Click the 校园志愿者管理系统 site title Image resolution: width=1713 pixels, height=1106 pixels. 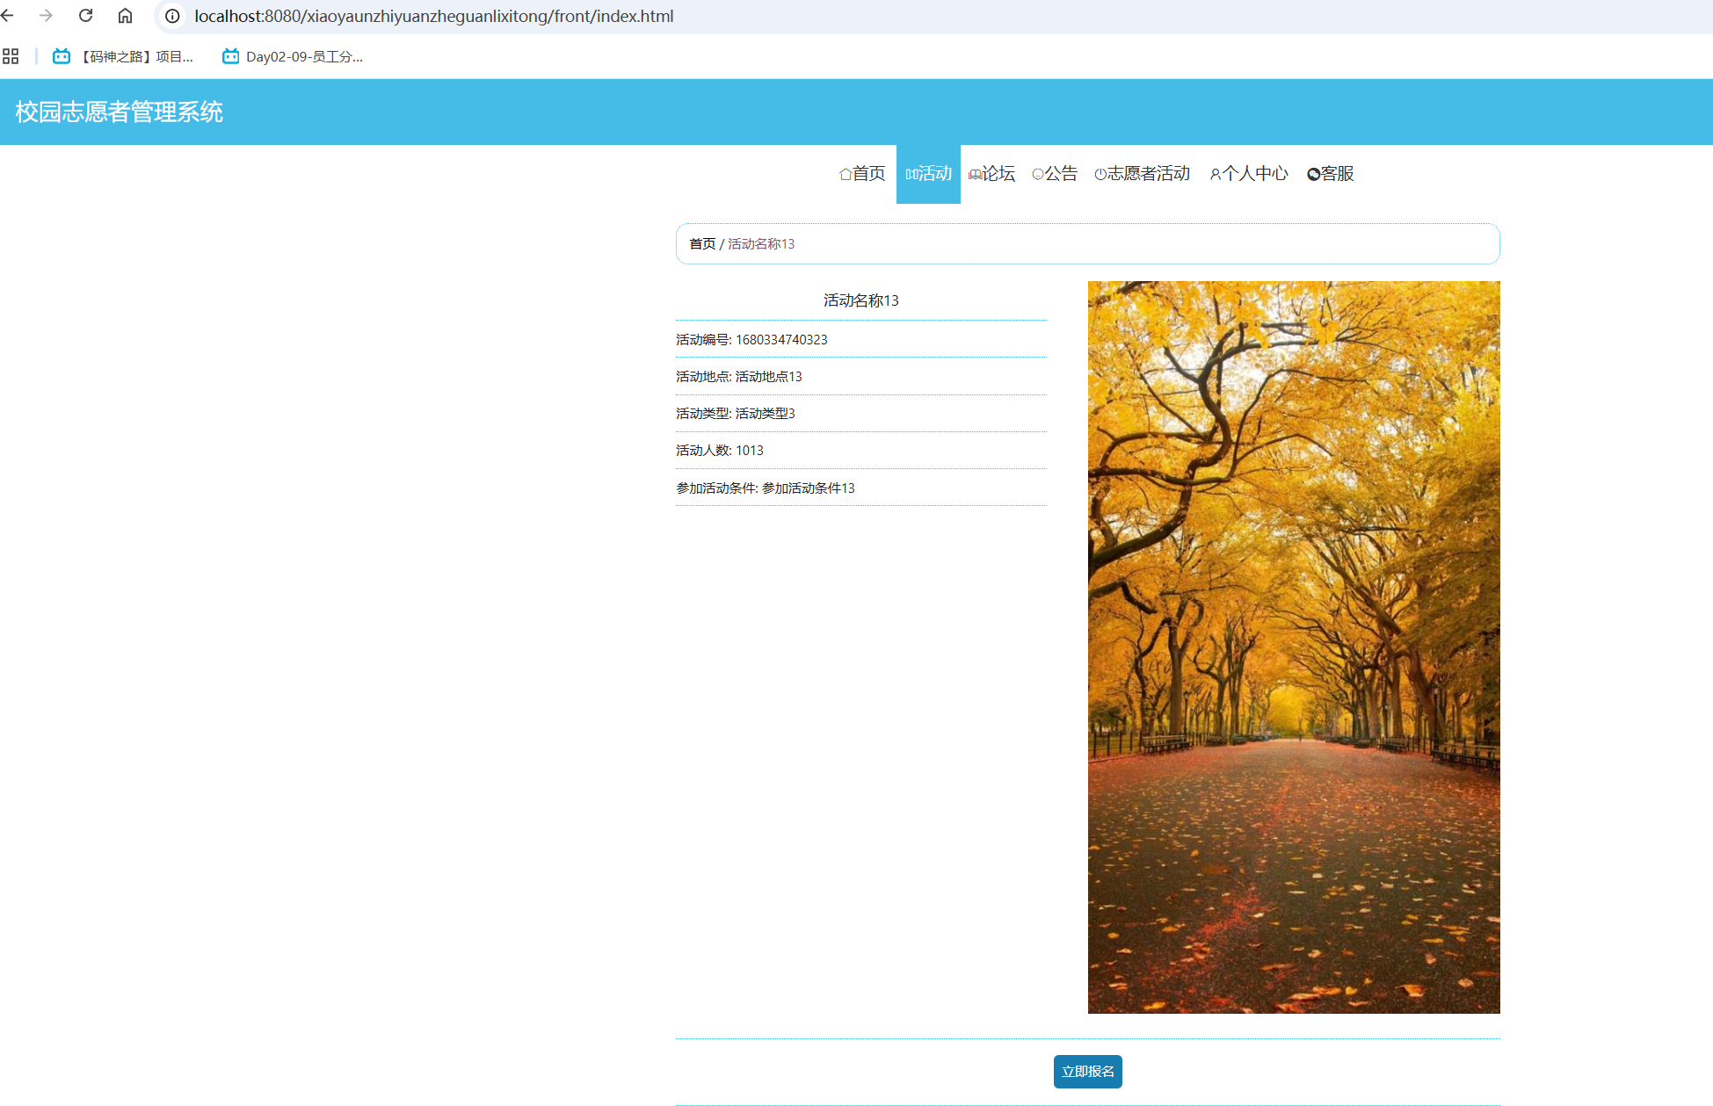coord(119,112)
